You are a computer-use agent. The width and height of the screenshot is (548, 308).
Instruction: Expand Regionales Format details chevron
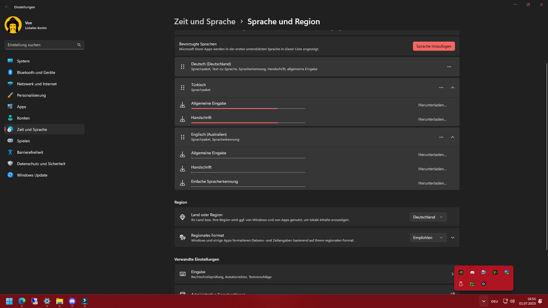point(453,238)
